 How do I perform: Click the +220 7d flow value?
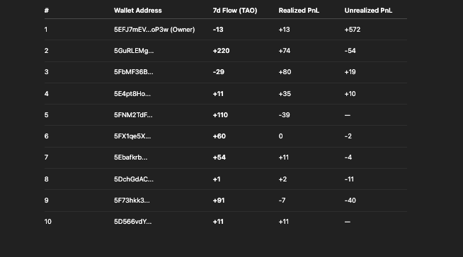pyautogui.click(x=221, y=51)
